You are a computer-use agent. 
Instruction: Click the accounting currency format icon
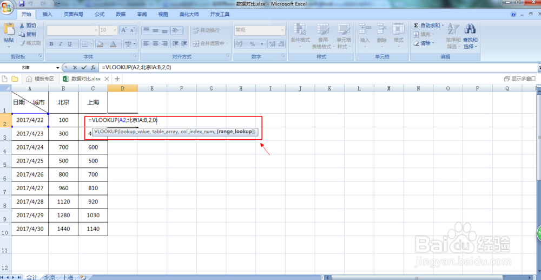pos(240,44)
